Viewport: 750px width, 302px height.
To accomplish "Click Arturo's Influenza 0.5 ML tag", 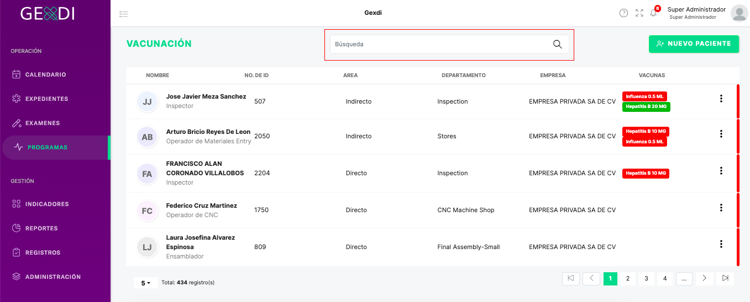I will click(x=644, y=142).
